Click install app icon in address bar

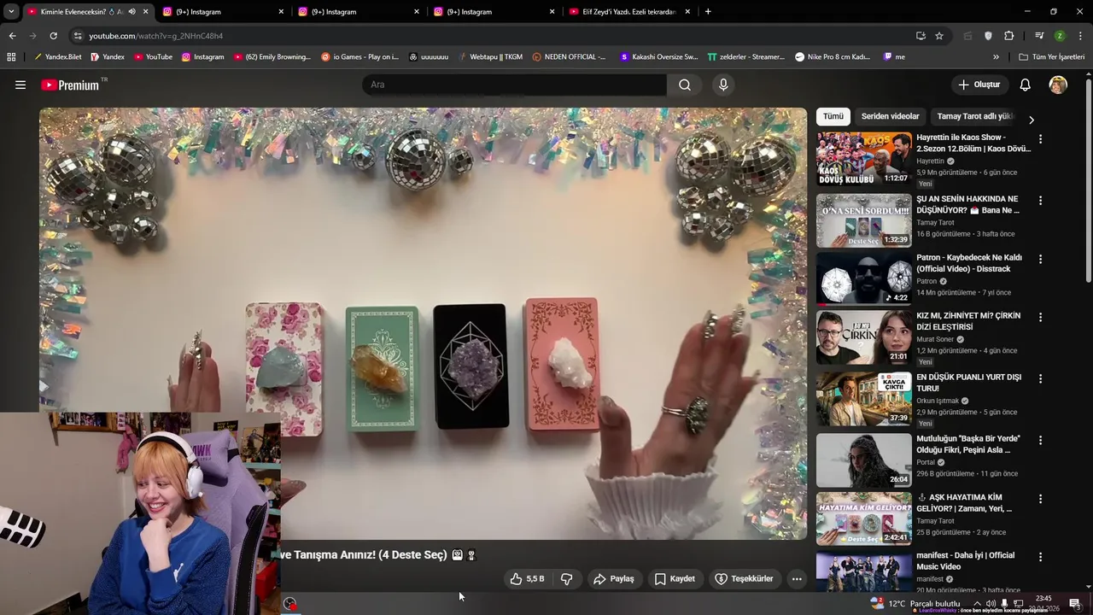(921, 36)
